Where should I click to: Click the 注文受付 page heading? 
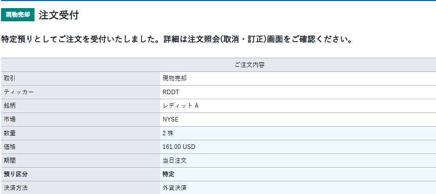coord(59,15)
